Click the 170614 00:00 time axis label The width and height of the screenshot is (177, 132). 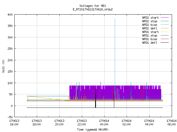[104, 123]
